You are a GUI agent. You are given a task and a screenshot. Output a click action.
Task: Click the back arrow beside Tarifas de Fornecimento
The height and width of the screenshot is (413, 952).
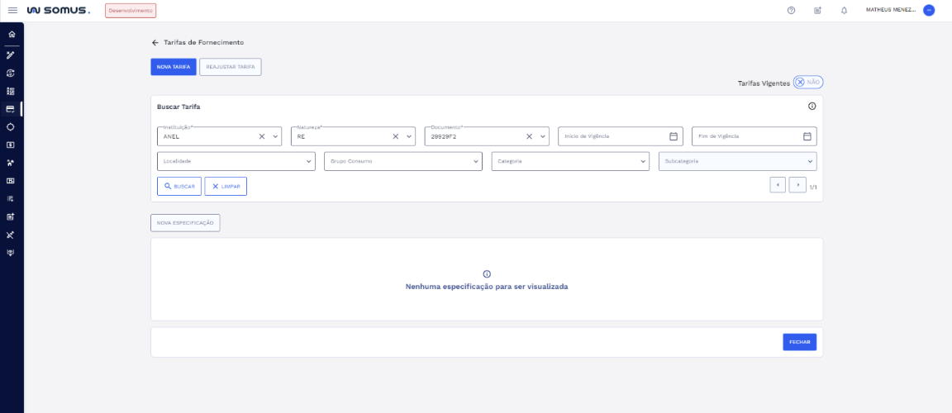(155, 42)
